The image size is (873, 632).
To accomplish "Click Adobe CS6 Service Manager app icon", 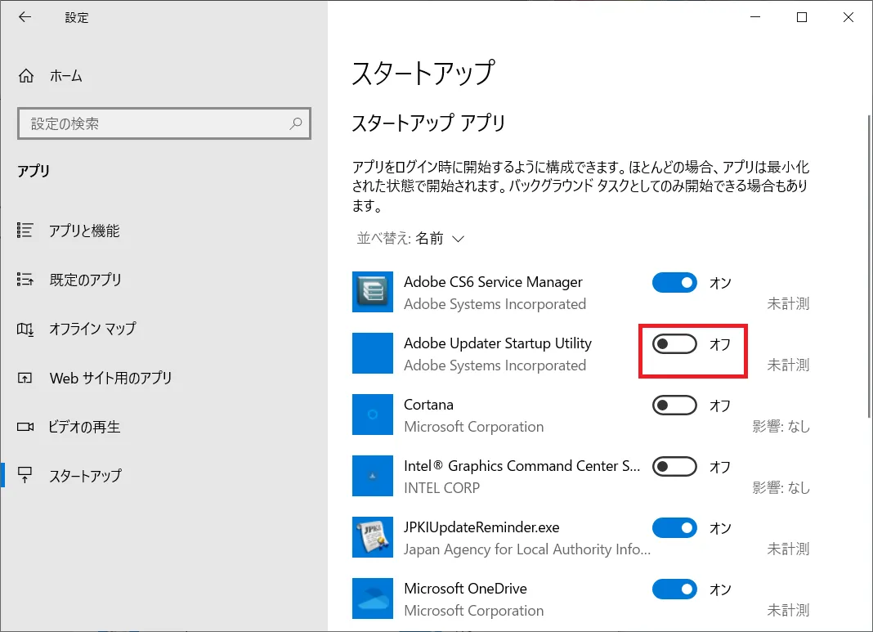I will coord(373,292).
